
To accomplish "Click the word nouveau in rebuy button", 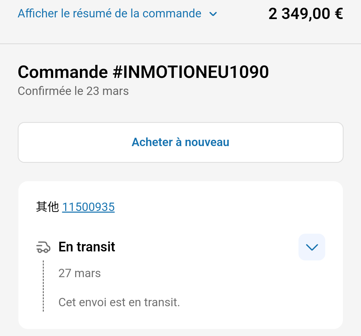I will coord(207,142).
